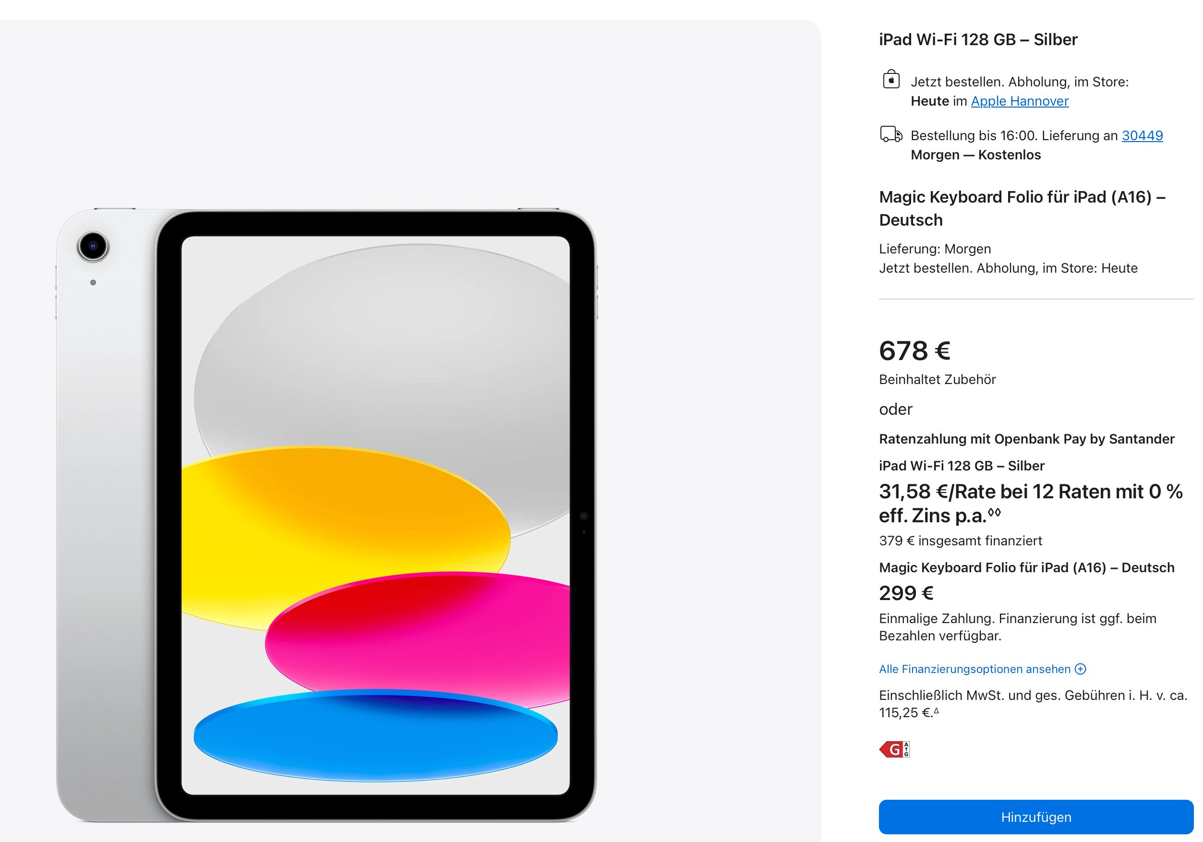Open Alle Finanzierungsoptionen ansehen
1203x842 pixels.
974,669
